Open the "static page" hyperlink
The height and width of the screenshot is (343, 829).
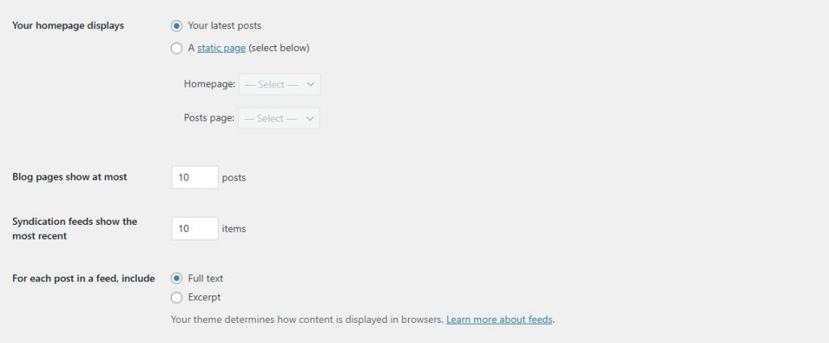(221, 48)
